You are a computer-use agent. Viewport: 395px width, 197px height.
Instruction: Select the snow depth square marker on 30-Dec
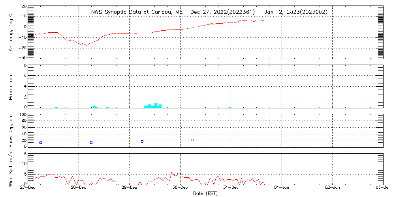(x=193, y=140)
